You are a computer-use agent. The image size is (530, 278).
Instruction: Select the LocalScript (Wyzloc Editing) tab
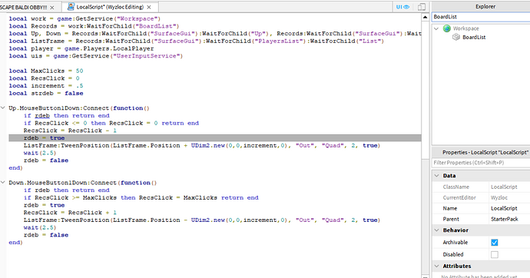pos(110,7)
